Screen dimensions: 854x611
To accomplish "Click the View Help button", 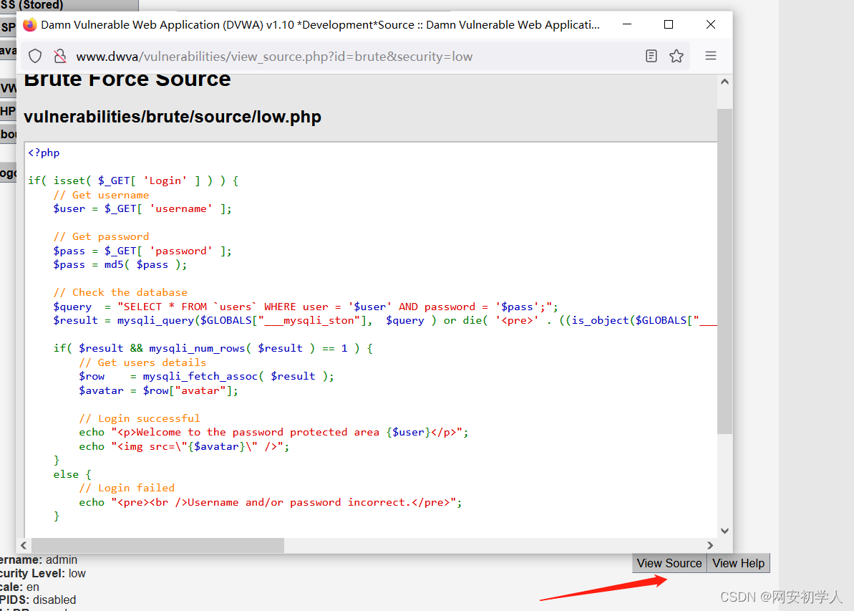I will point(739,563).
